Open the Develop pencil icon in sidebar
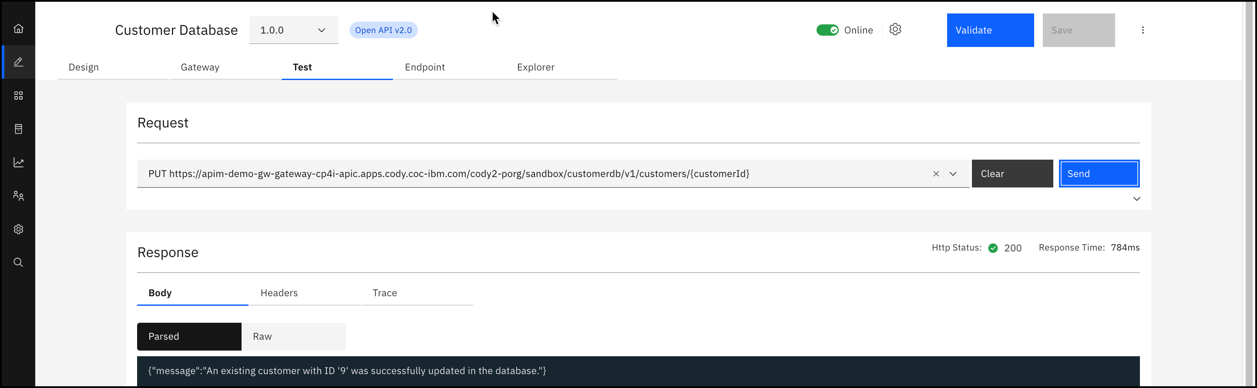The height and width of the screenshot is (388, 1257). point(19,62)
